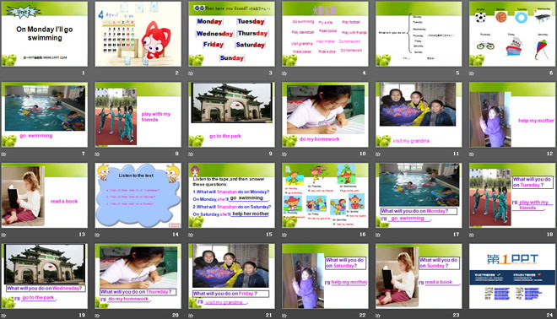Select slide 3 listing the days of the week
The width and height of the screenshot is (557, 319).
[x=231, y=34]
